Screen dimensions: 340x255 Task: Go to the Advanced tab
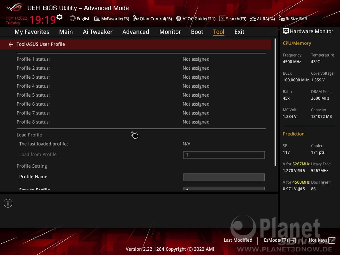point(136,32)
